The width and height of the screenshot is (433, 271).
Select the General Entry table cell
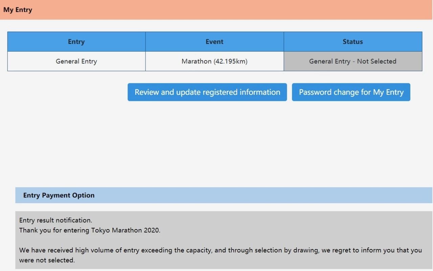76,61
